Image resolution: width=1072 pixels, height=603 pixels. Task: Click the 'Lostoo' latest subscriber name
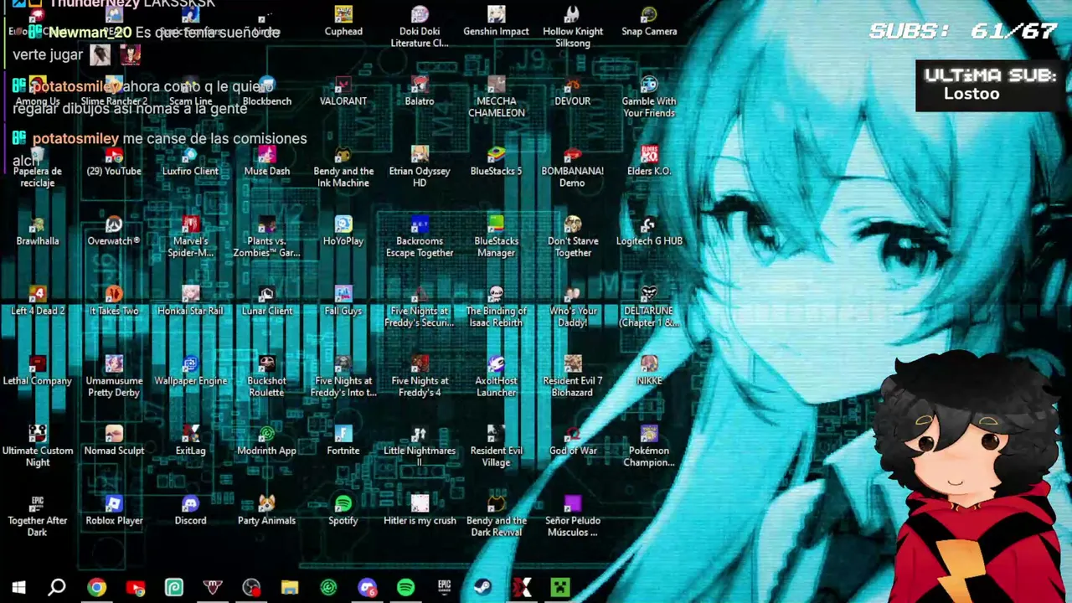coord(971,93)
